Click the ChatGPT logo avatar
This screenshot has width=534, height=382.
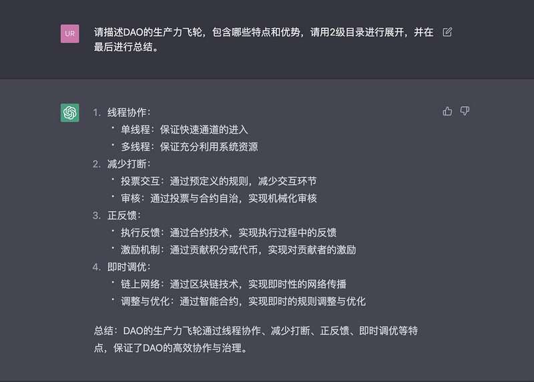tap(70, 113)
